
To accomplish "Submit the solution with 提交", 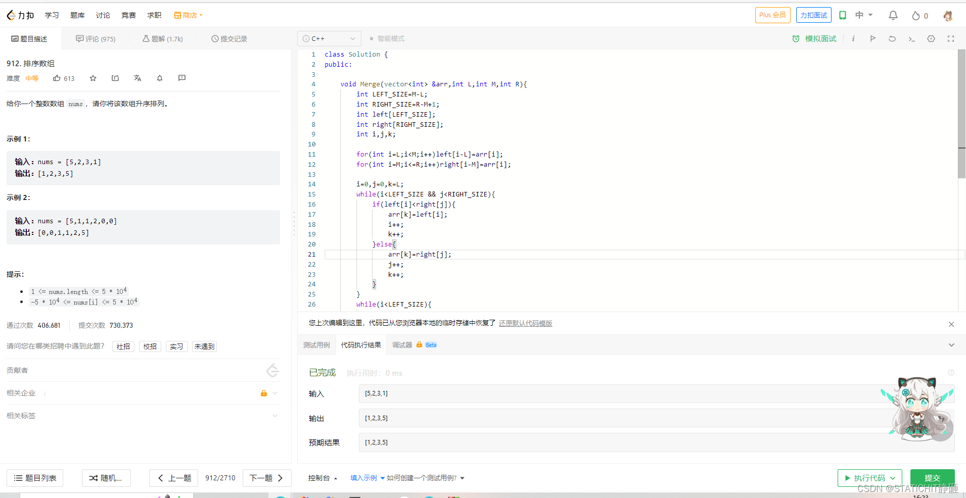I will click(x=933, y=478).
